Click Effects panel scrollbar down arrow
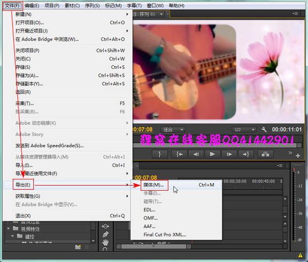The width and height of the screenshot is (308, 262). click(93, 241)
